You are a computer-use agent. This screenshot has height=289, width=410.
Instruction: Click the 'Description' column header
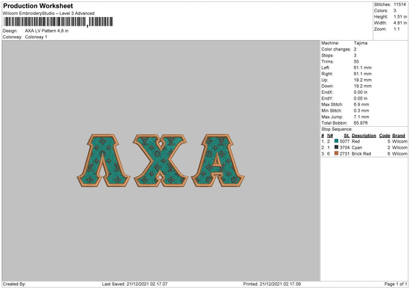click(x=364, y=136)
